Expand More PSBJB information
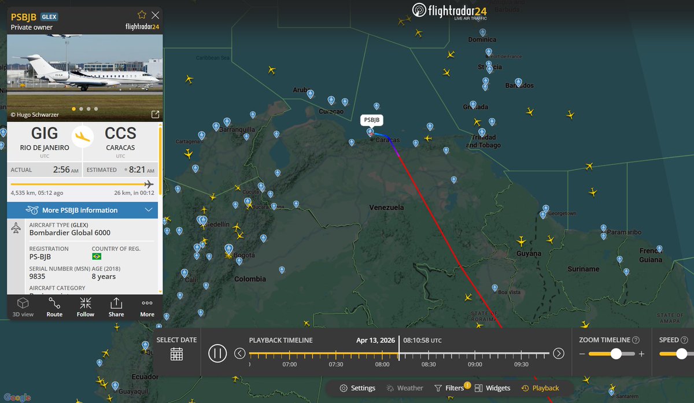This screenshot has width=694, height=403. pos(82,210)
